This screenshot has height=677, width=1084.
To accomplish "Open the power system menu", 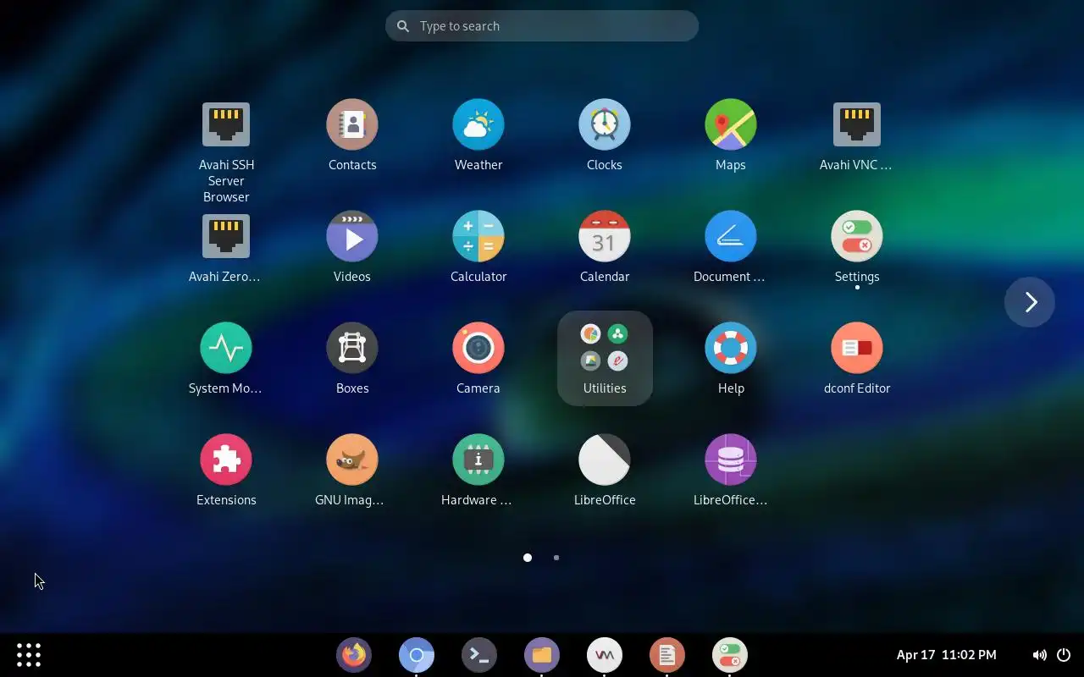I will [1064, 655].
